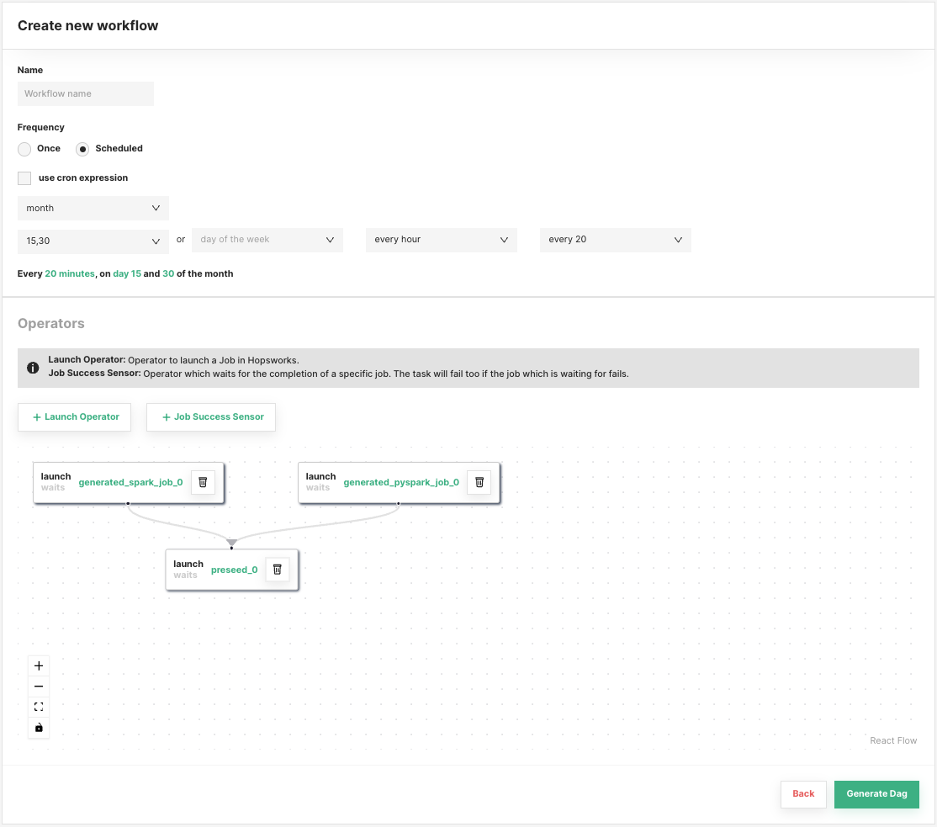Image resolution: width=937 pixels, height=827 pixels.
Task: Zoom out of the flow canvas
Action: pyautogui.click(x=39, y=687)
